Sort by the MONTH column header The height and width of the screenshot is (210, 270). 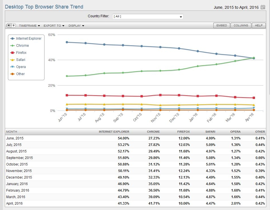(x=12, y=131)
